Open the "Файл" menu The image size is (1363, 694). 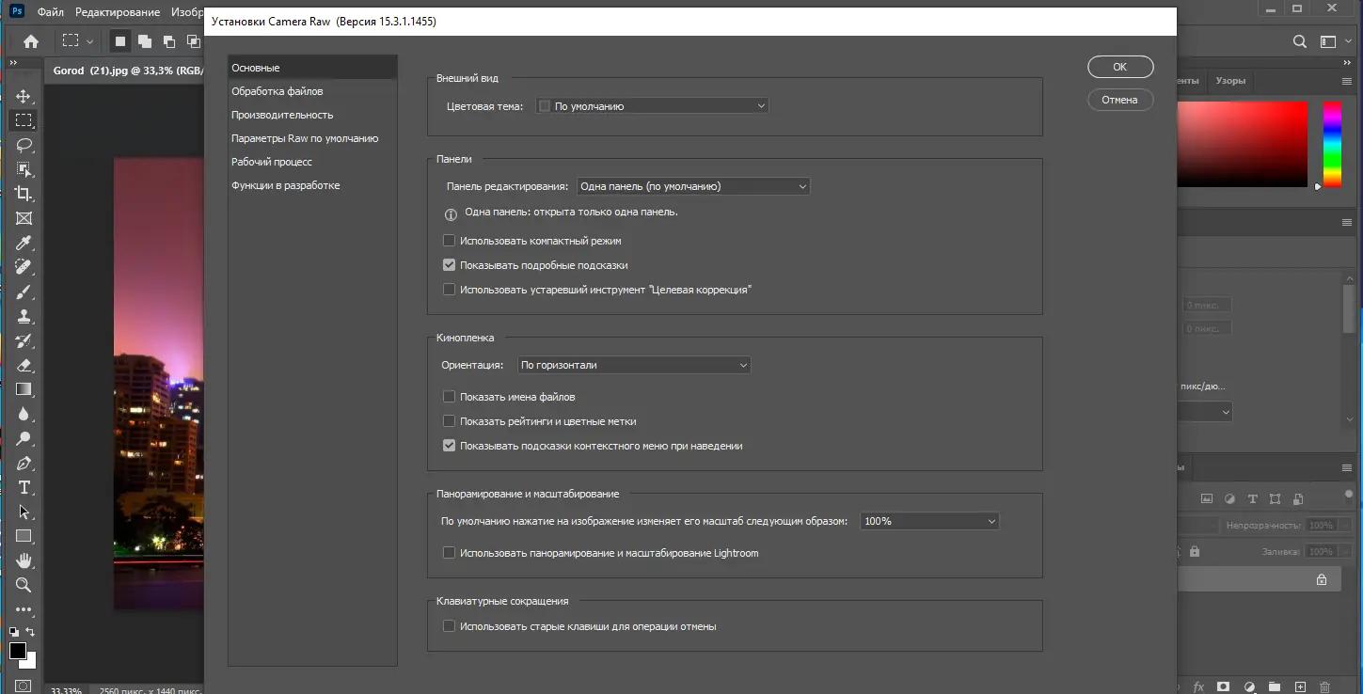(51, 14)
